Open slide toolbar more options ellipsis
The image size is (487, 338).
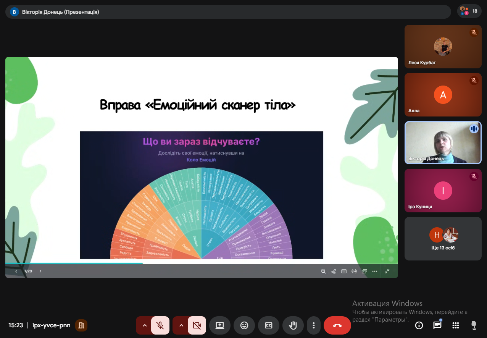(x=374, y=271)
